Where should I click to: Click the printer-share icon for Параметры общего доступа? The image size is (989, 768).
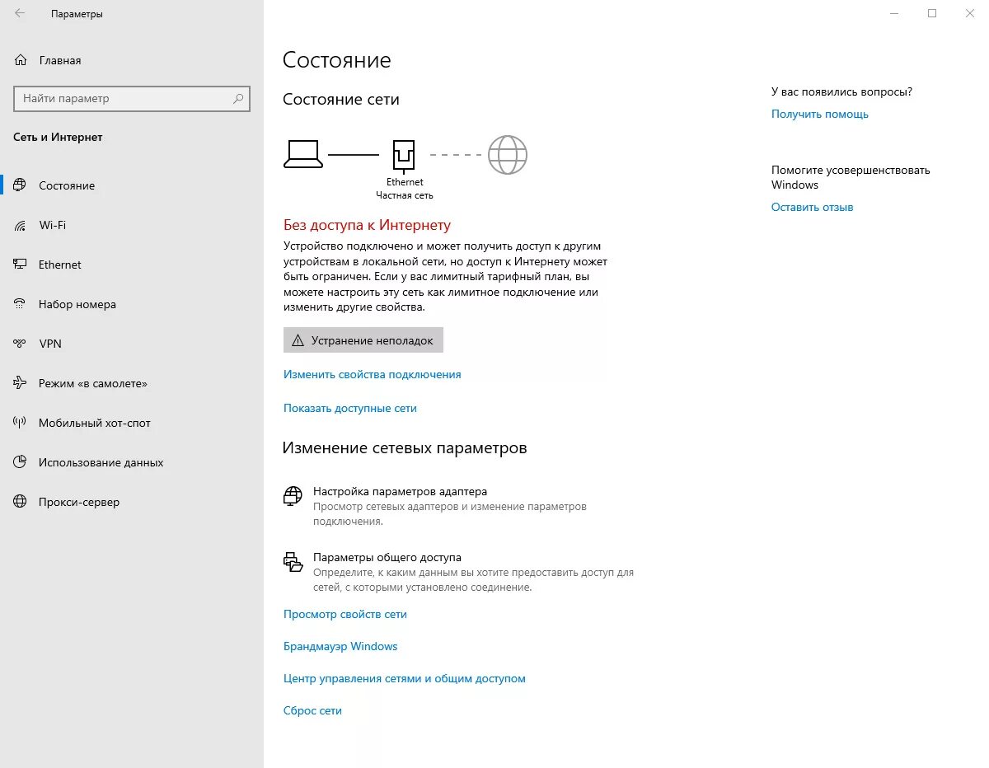[293, 562]
